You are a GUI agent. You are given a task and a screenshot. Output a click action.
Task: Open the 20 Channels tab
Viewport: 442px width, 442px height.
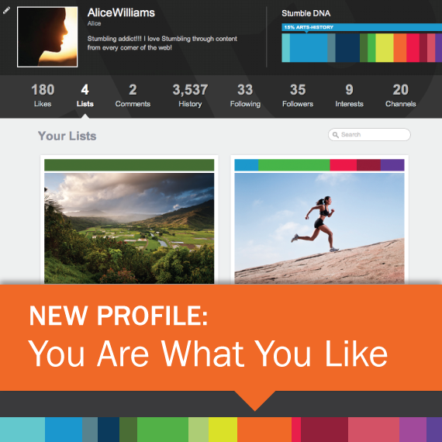[x=401, y=95]
